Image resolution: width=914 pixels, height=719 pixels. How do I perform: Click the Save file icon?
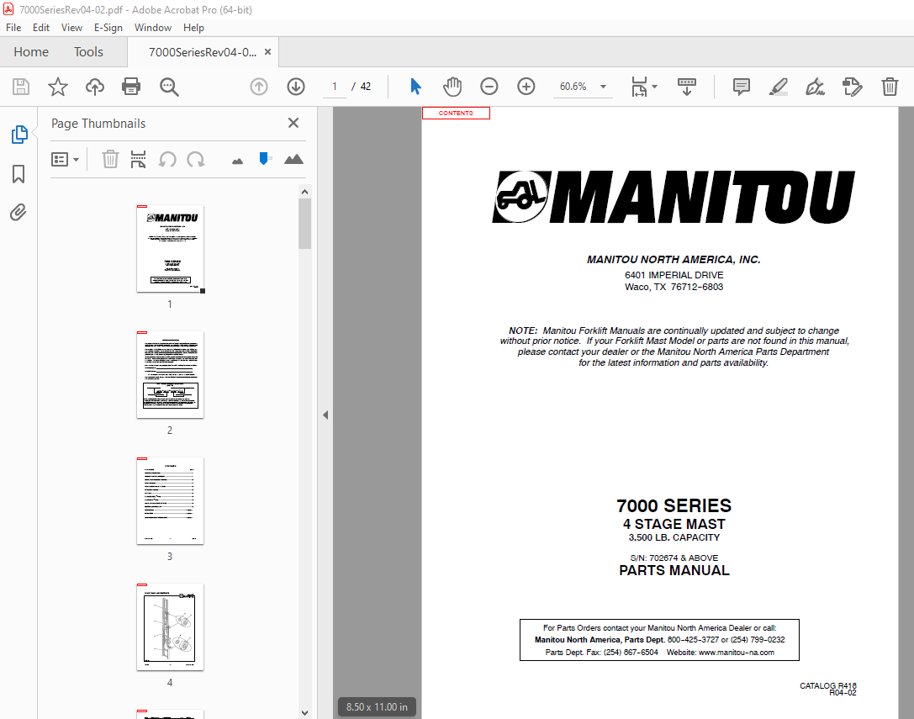[x=21, y=87]
